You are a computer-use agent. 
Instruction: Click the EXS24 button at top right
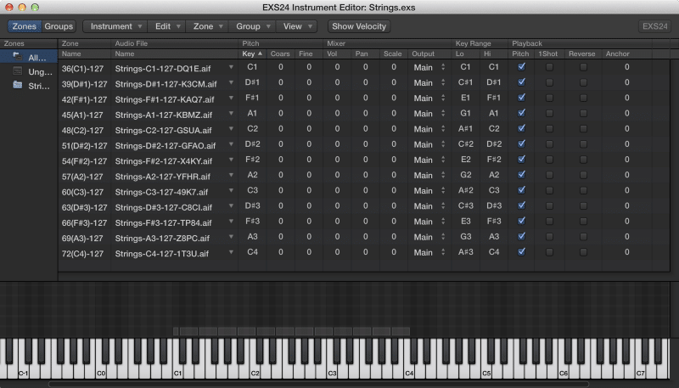coord(654,26)
